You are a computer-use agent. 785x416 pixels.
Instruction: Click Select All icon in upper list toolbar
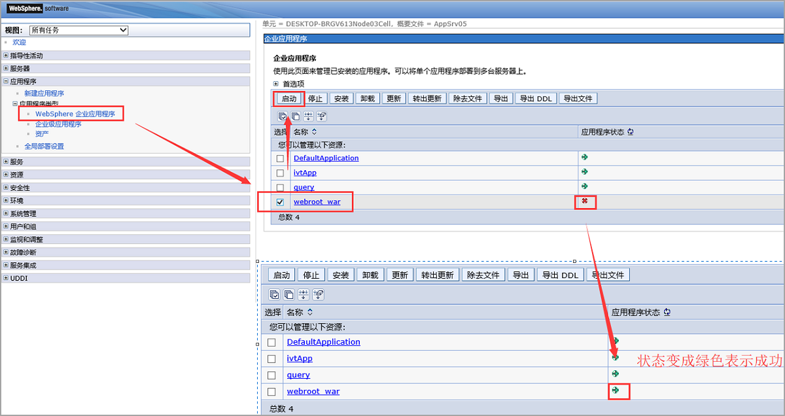[x=283, y=116]
